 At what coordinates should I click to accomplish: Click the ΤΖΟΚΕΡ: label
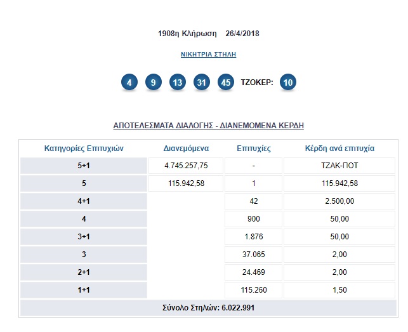(257, 83)
